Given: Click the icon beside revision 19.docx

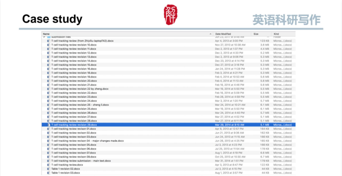Looking at the screenshot, I should [49, 77].
